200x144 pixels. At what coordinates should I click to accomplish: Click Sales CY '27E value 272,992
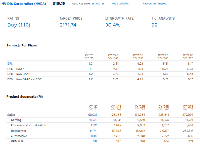[x=188, y=115]
